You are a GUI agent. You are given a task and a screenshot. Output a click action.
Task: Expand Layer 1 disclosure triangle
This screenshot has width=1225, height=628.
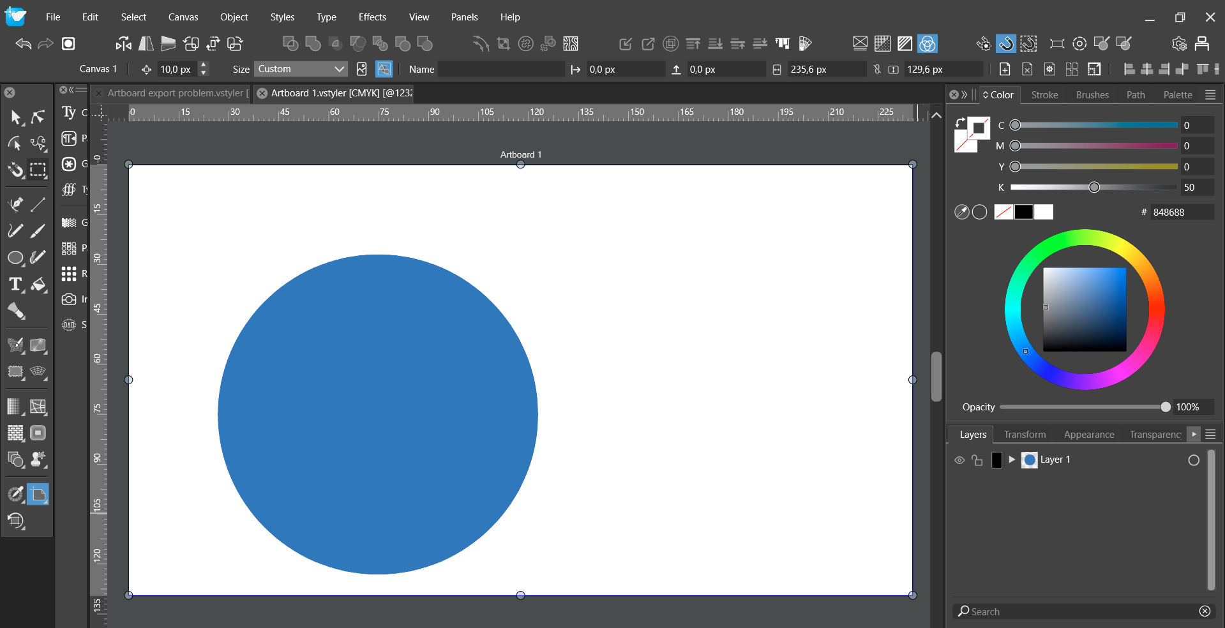click(1012, 460)
